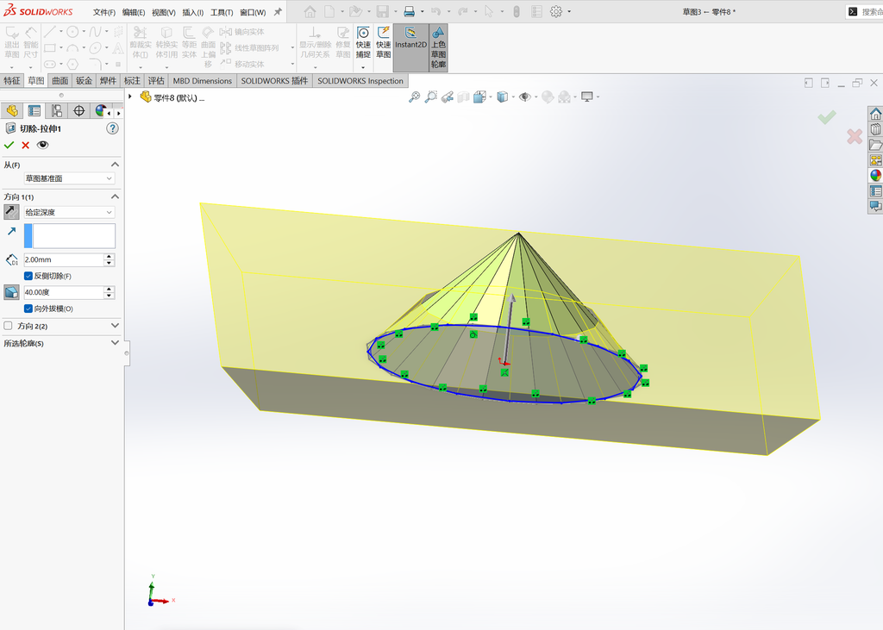Open the ConfigurationManager tab icon

pyautogui.click(x=57, y=111)
